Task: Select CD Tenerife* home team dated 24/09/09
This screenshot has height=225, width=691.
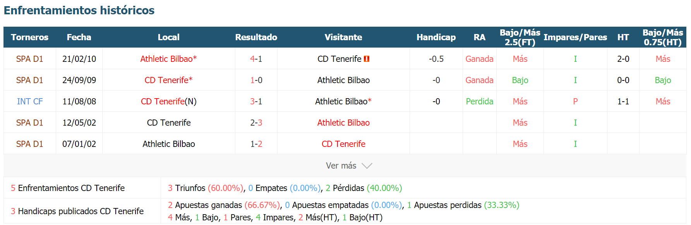Action: tap(169, 80)
